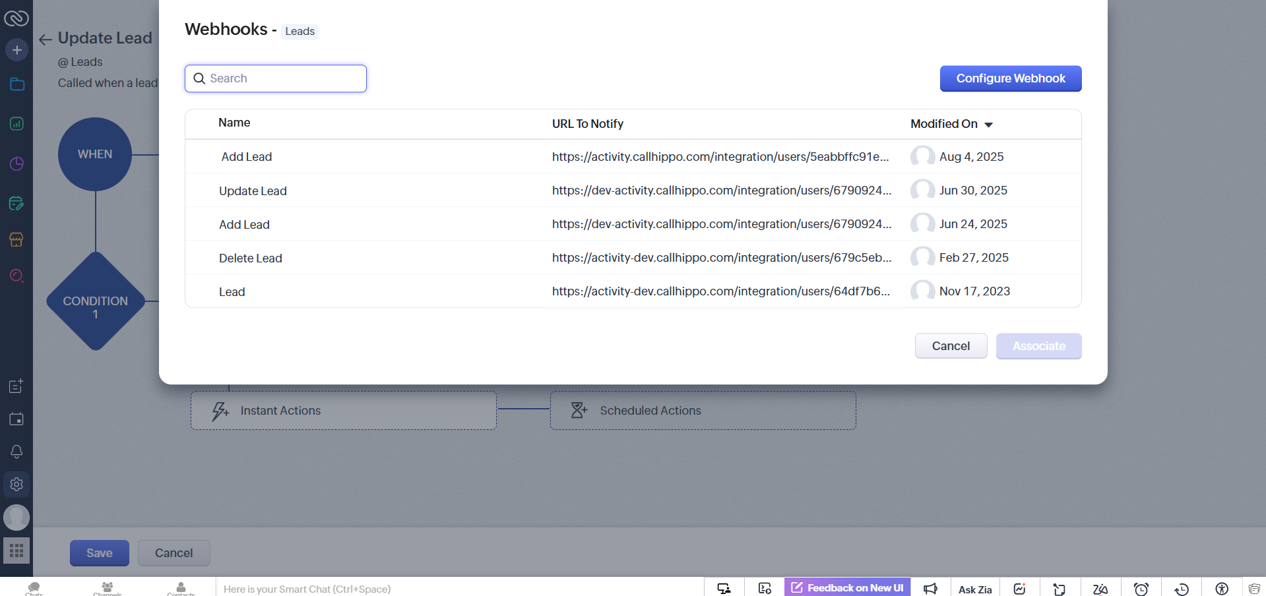Viewport: 1266px width, 596px height.
Task: Select the Add Lead row dated Jun 24, 2025
Action: (x=633, y=224)
